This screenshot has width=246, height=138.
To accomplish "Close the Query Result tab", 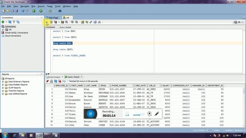I will tap(81, 77).
